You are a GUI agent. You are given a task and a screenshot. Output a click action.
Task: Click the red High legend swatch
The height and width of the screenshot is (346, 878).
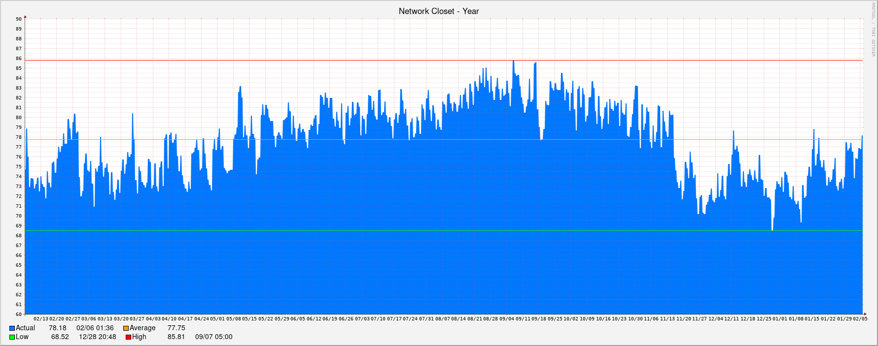point(128,337)
